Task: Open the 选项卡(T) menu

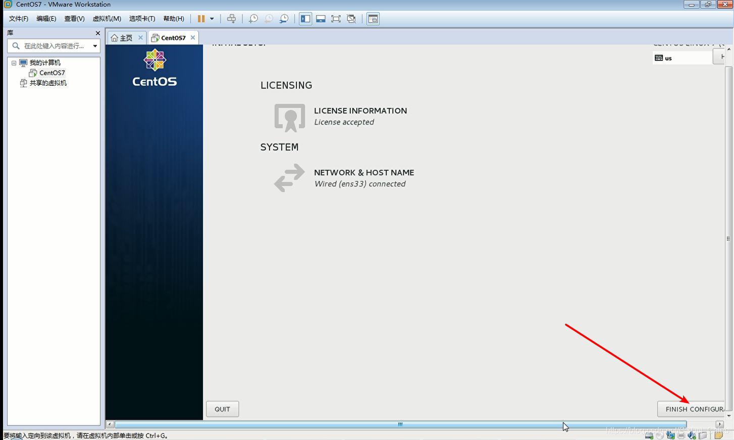Action: tap(142, 19)
